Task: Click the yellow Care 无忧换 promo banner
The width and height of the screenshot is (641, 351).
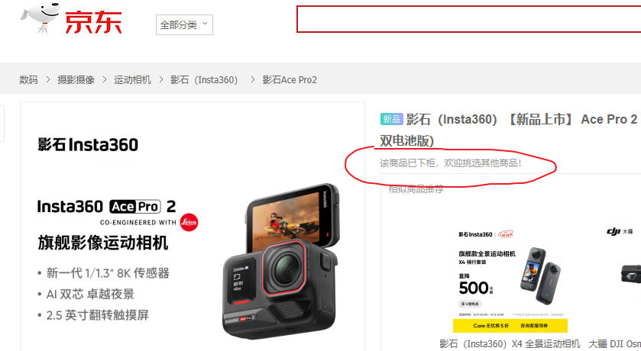Action: click(510, 326)
